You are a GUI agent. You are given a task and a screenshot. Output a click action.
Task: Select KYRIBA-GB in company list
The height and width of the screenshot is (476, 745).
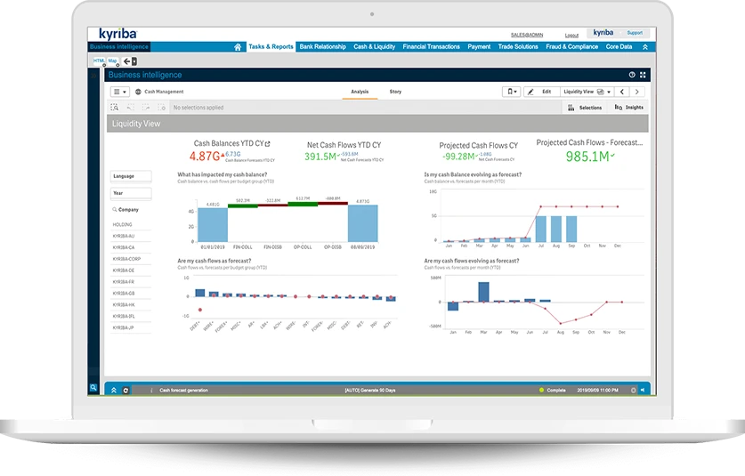[131, 293]
